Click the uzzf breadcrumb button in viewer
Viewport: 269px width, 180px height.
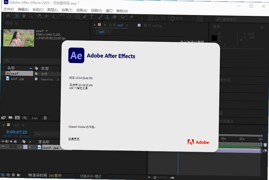click(103, 32)
